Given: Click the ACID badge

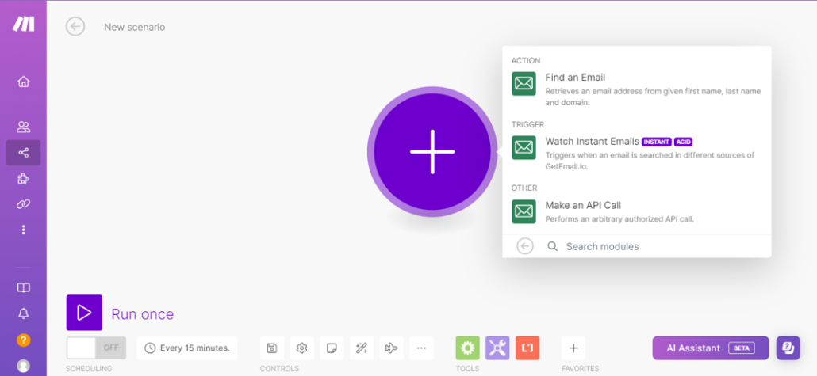Looking at the screenshot, I should pos(683,142).
